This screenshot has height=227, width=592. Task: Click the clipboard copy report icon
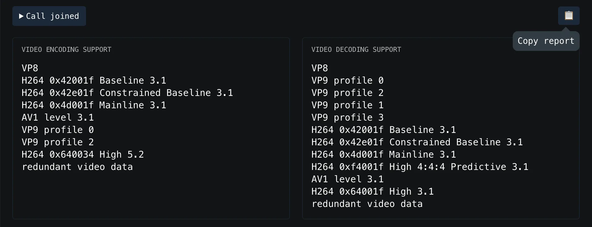pyautogui.click(x=569, y=15)
